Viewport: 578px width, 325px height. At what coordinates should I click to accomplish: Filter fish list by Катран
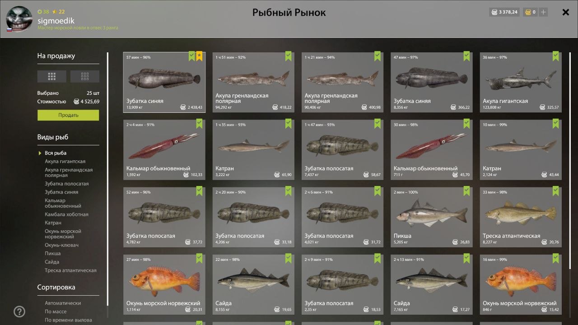pyautogui.click(x=53, y=223)
